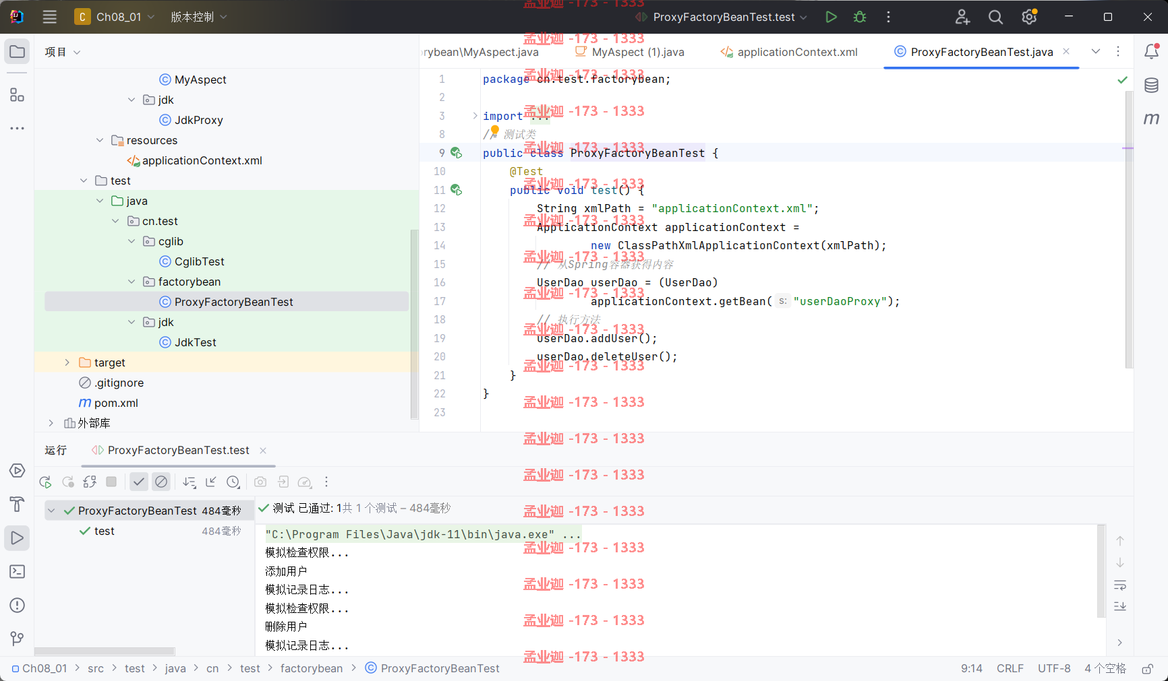Screen dimensions: 1168x681
Task: Start debugging with the bug icon
Action: (860, 17)
